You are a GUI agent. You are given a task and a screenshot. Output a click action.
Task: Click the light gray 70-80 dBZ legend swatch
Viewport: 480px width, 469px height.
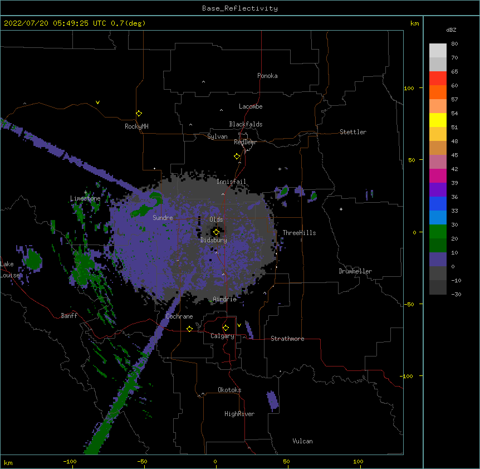click(x=438, y=50)
